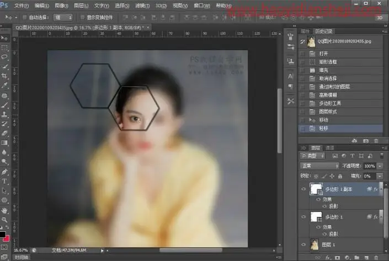Click the add layer style fx icon at the bottom
This screenshot has width=389, height=261.
(327, 258)
